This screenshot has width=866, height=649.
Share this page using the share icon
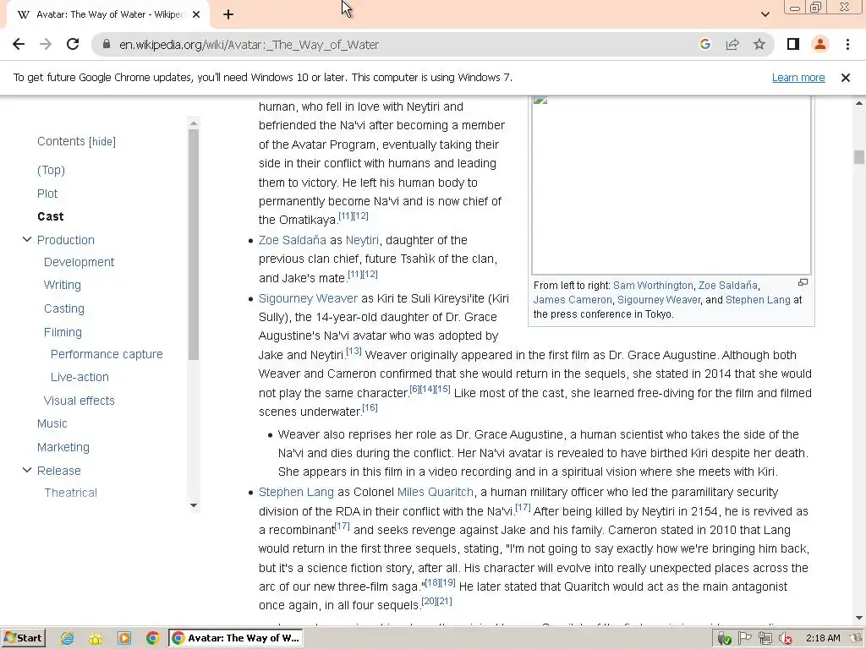[732, 44]
